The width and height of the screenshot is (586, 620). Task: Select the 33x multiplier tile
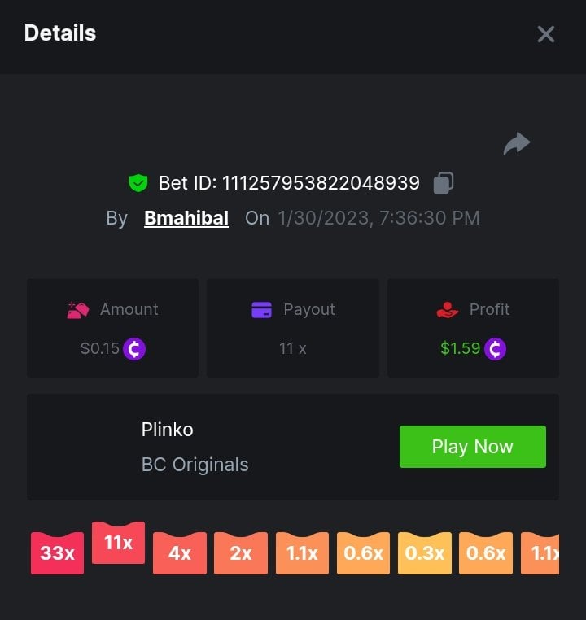click(57, 553)
